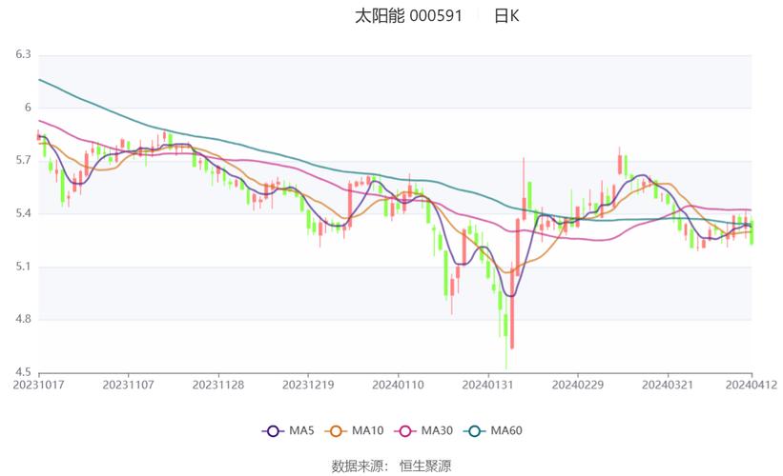Toggle the MA60 teal legend icon

pyautogui.click(x=474, y=431)
